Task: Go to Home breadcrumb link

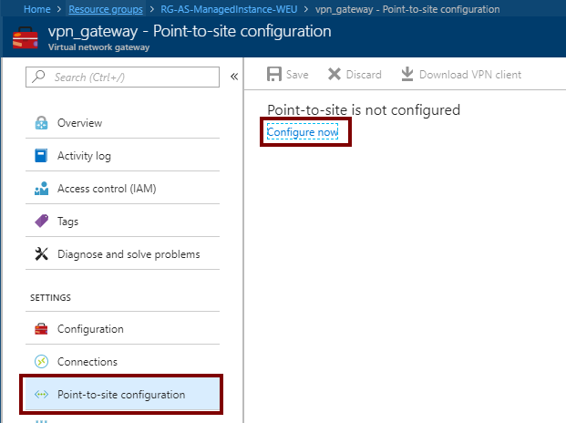Action: click(36, 9)
